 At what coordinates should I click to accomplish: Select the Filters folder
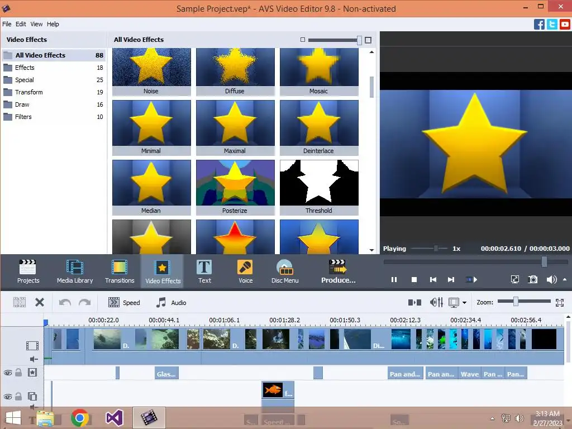[54, 117]
